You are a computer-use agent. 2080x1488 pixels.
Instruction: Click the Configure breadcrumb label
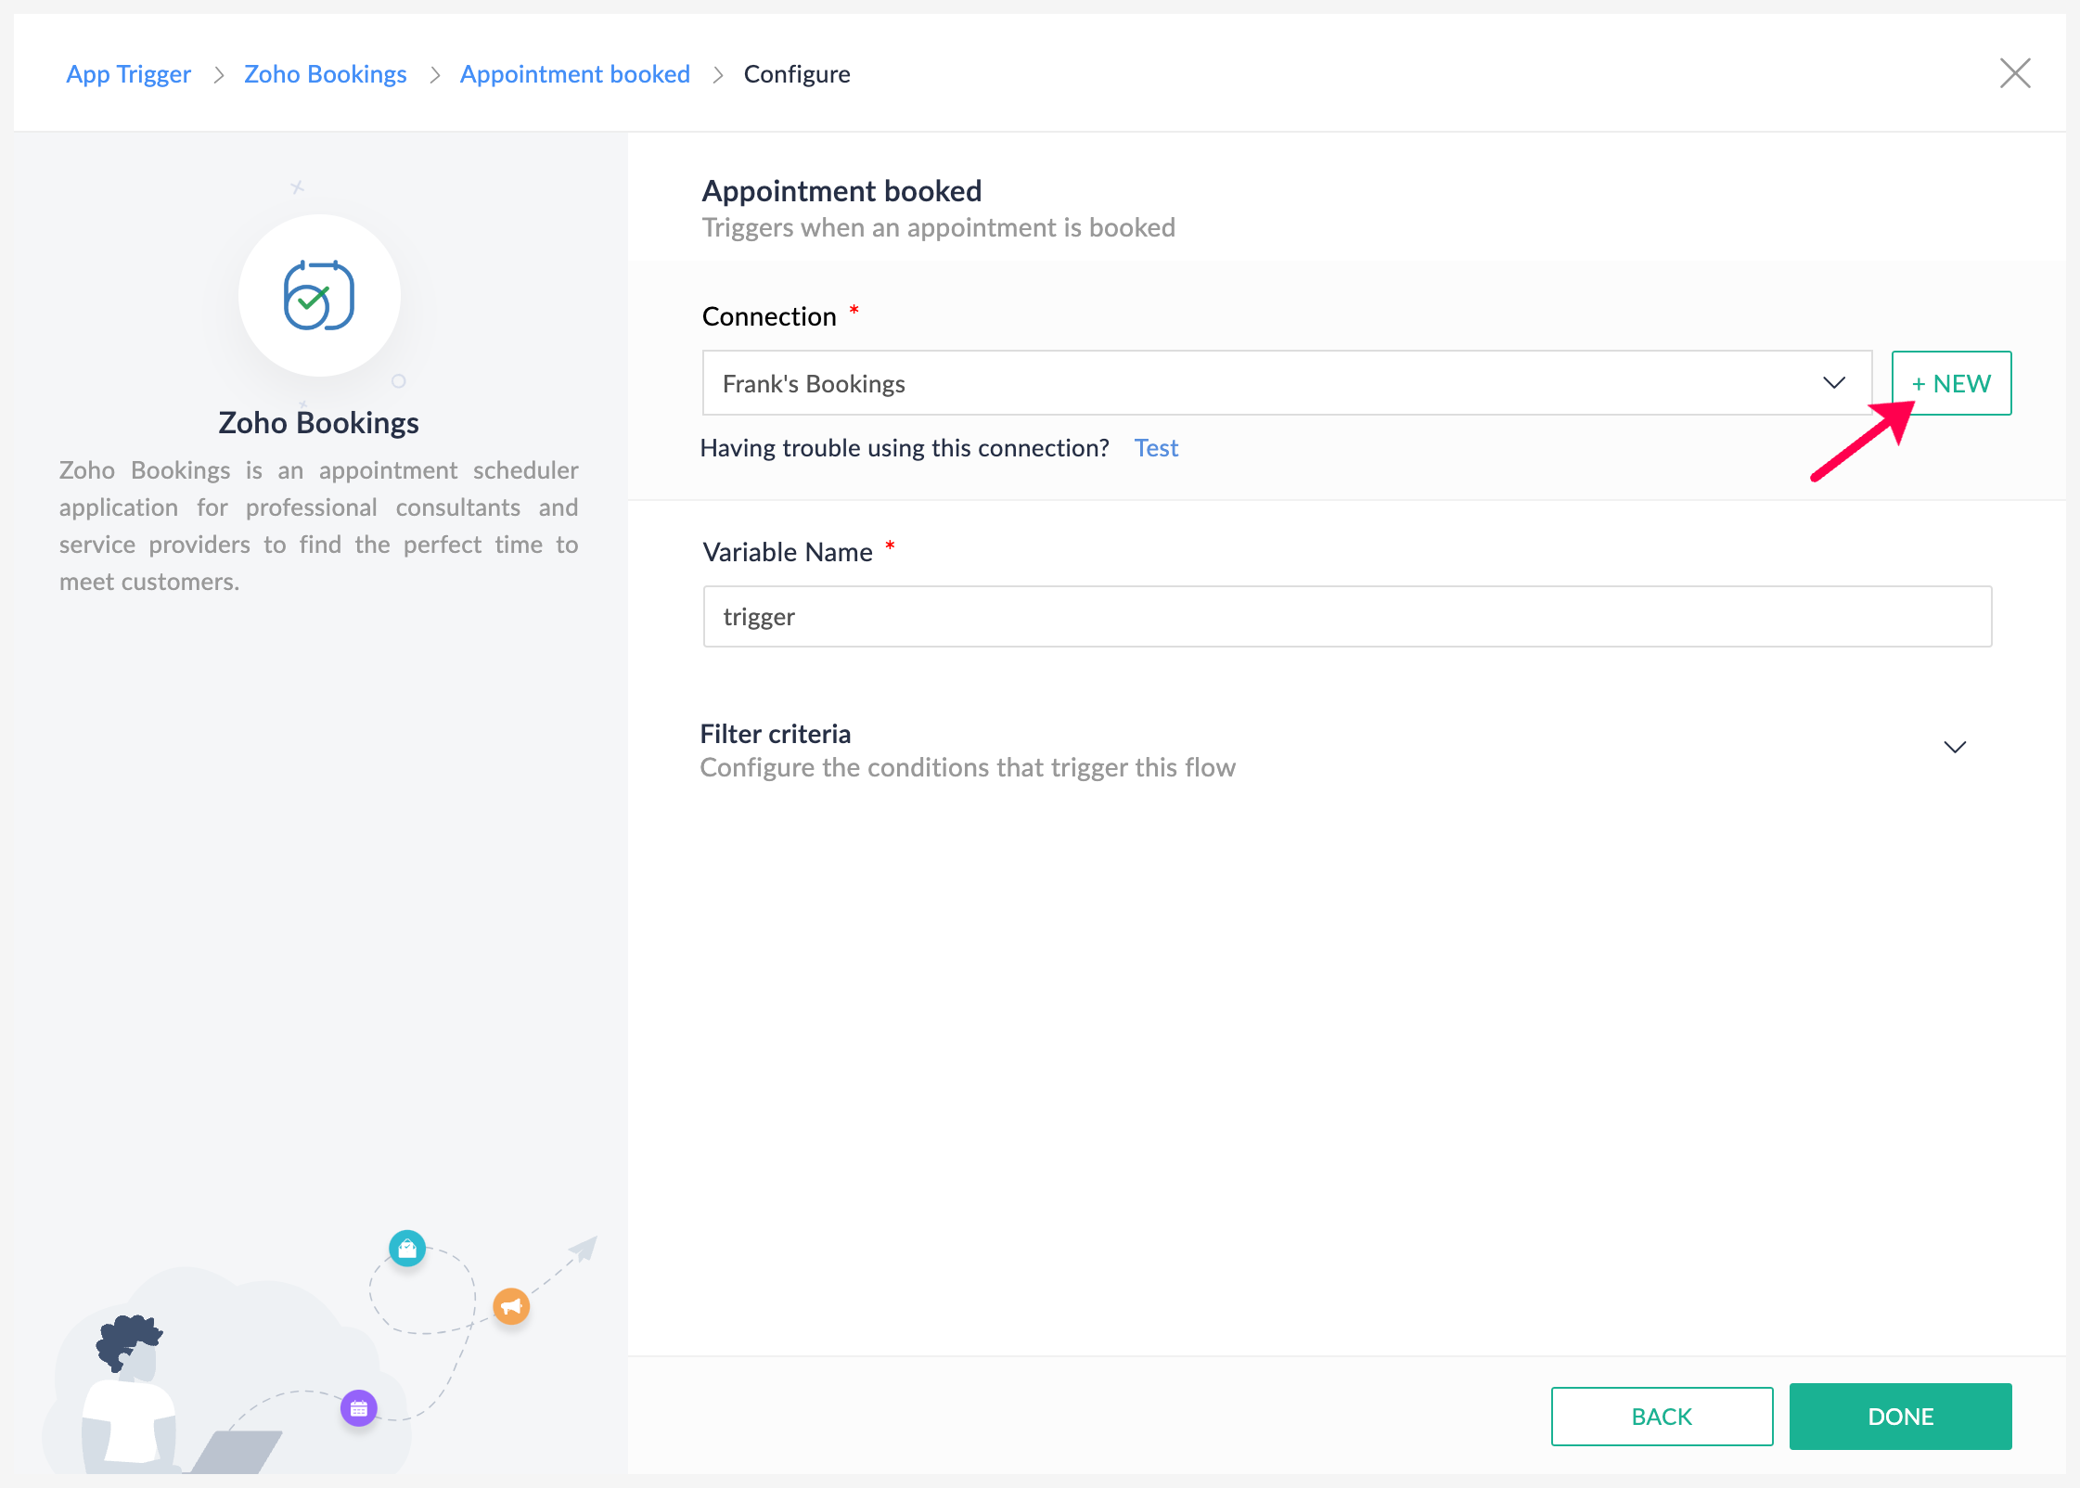click(x=796, y=74)
